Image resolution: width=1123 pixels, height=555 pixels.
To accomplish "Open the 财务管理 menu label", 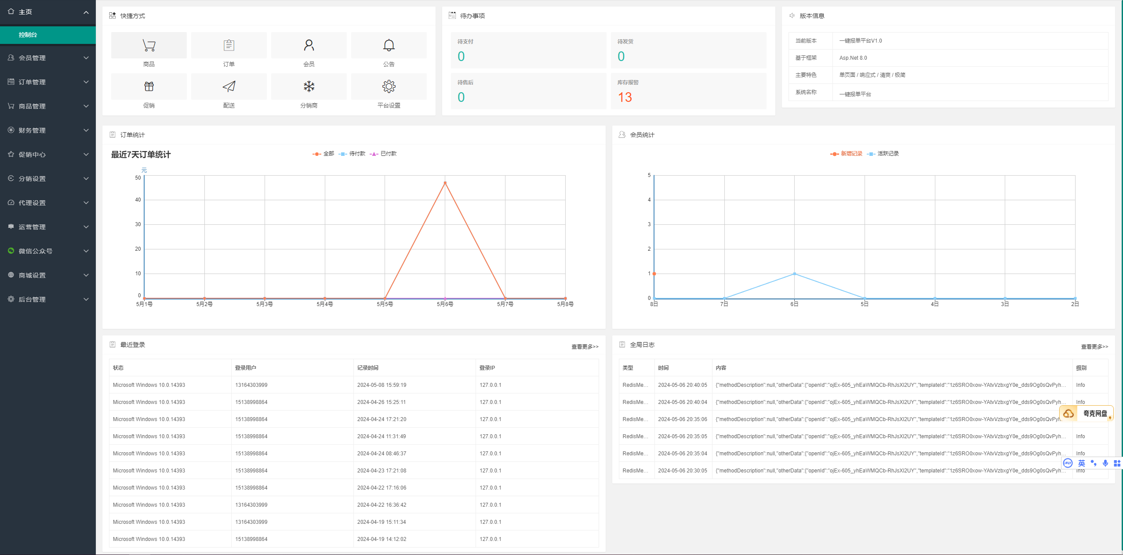I will [x=32, y=130].
